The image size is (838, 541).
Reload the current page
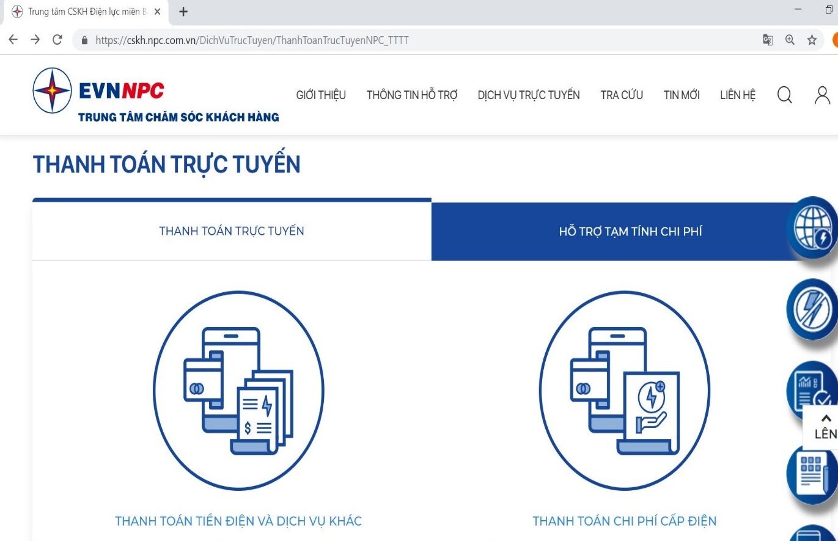coord(57,40)
